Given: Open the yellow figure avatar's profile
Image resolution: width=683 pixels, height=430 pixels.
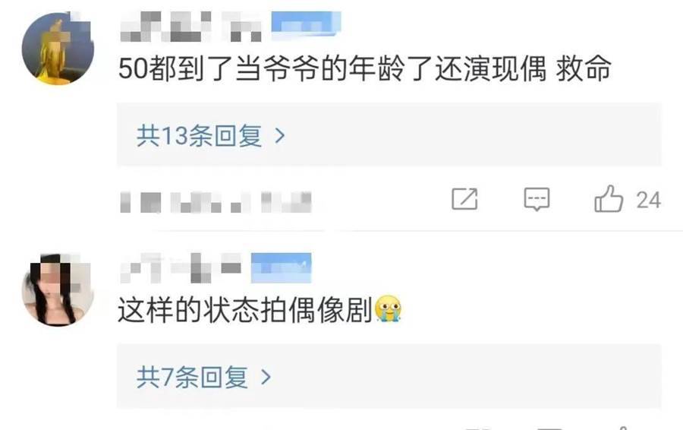Looking at the screenshot, I should [58, 48].
